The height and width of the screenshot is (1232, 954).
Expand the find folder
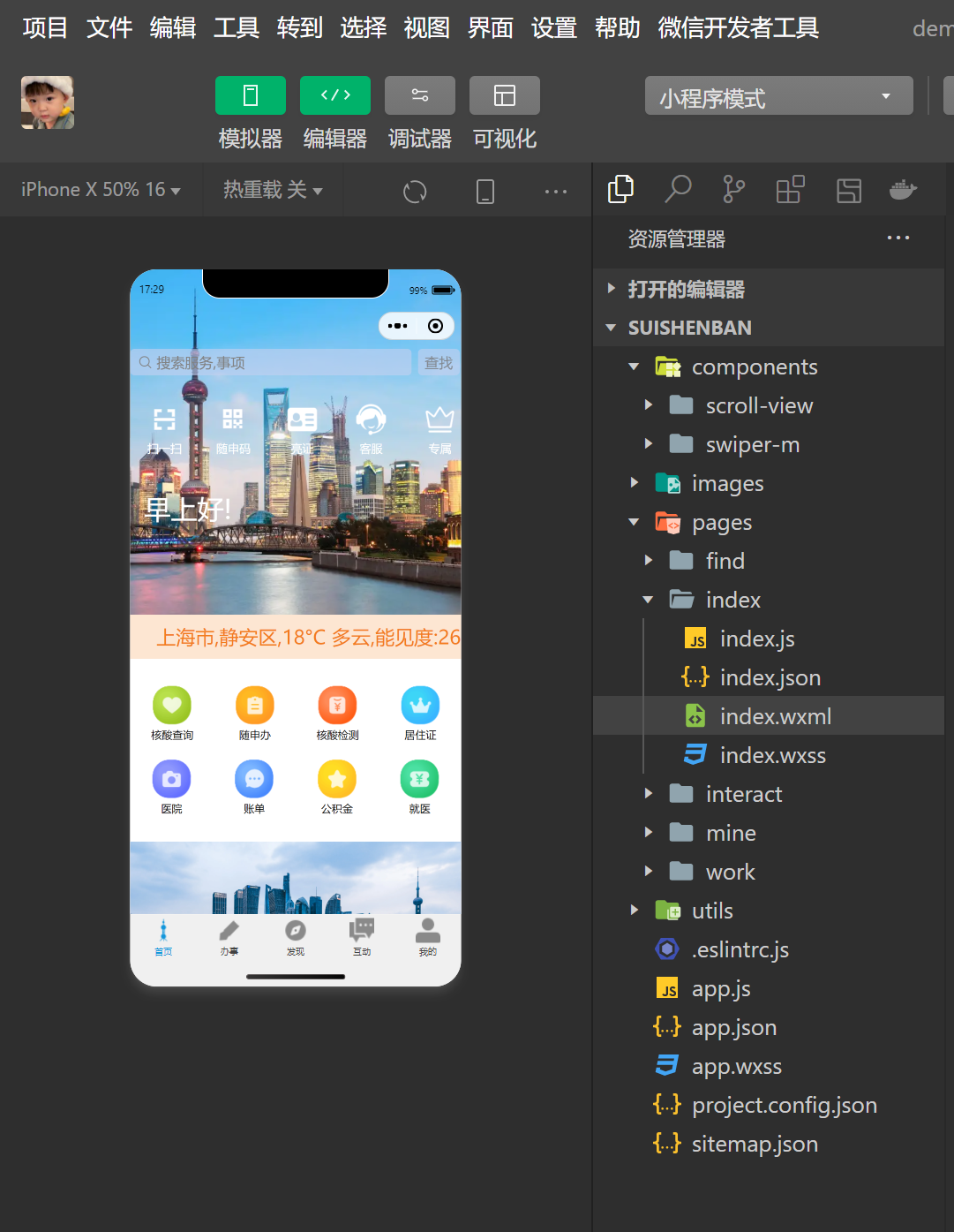[769, 561]
